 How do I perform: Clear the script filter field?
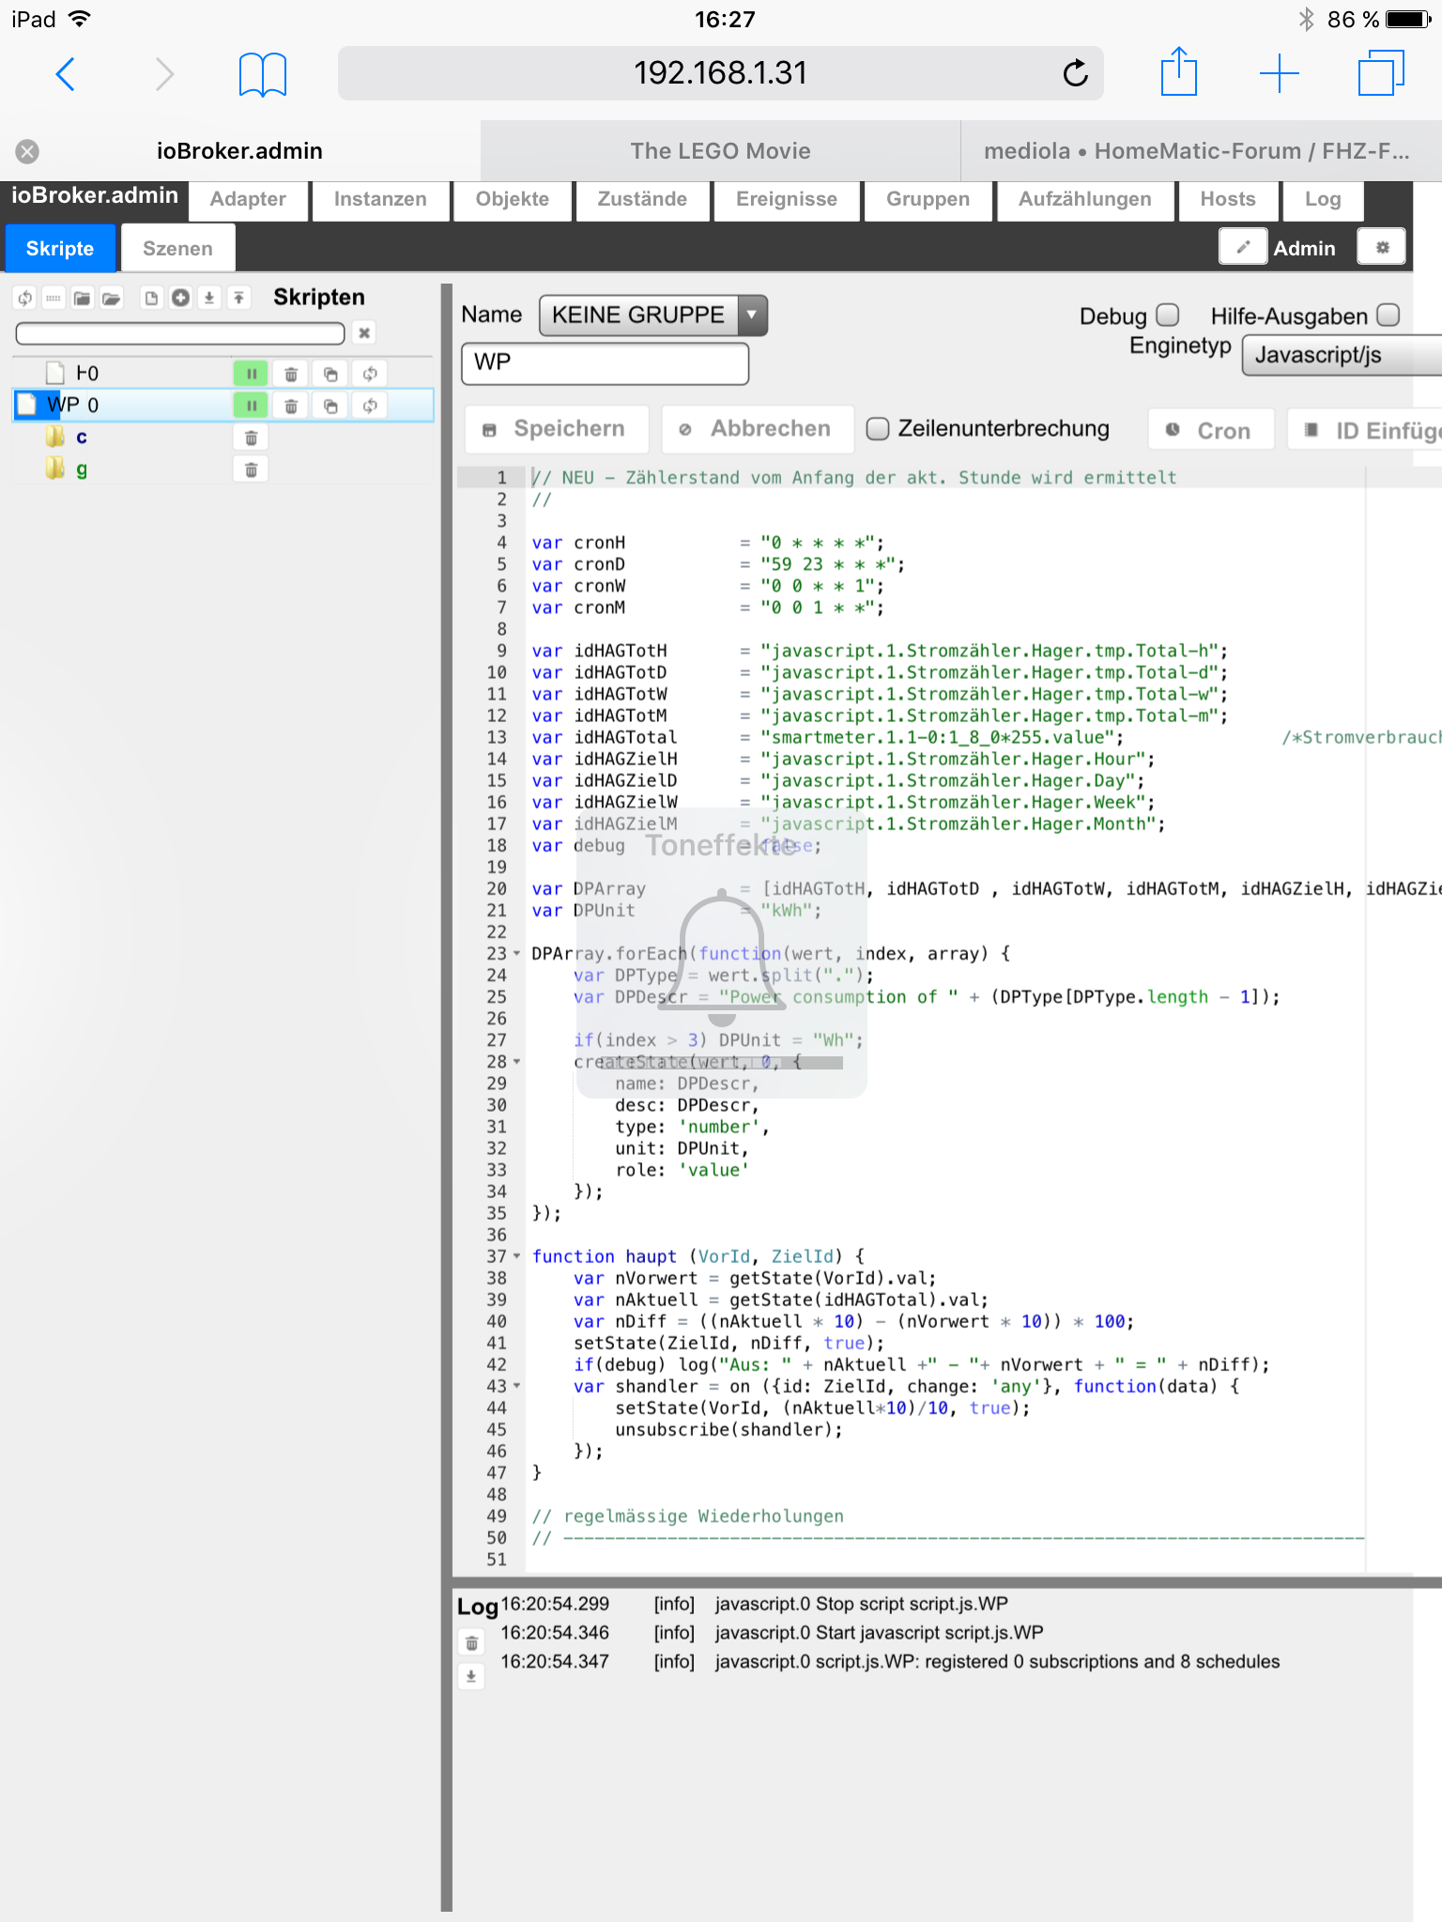pyautogui.click(x=364, y=332)
